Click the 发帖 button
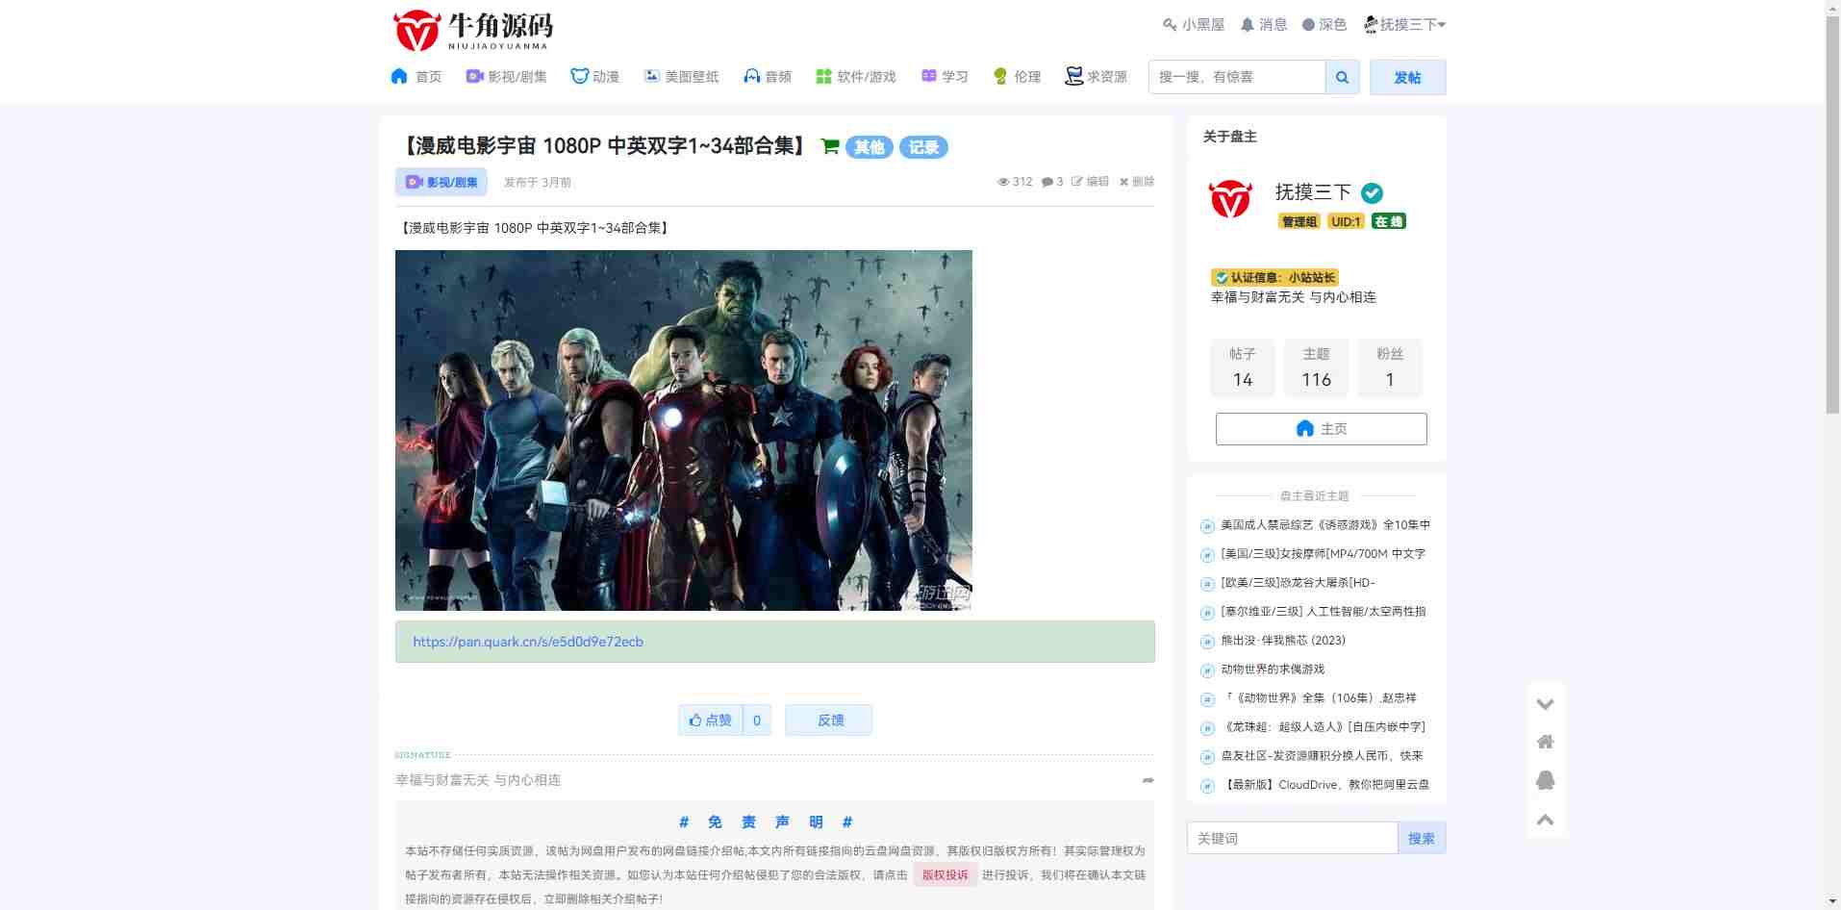This screenshot has width=1841, height=910. click(1406, 77)
